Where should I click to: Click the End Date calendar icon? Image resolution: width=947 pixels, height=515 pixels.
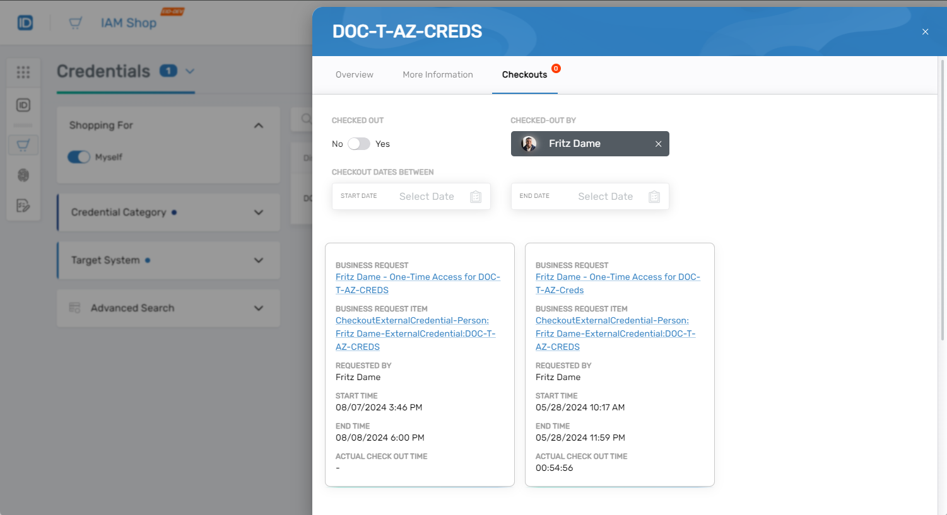(654, 197)
